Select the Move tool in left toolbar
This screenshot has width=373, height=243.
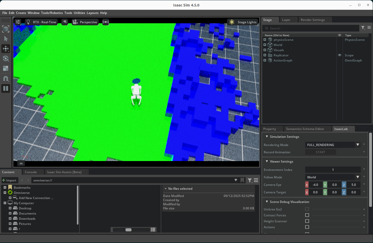pos(6,49)
